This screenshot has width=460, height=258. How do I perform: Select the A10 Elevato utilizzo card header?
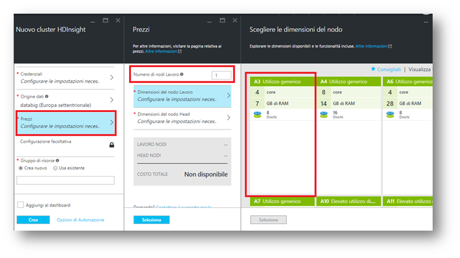coord(349,201)
